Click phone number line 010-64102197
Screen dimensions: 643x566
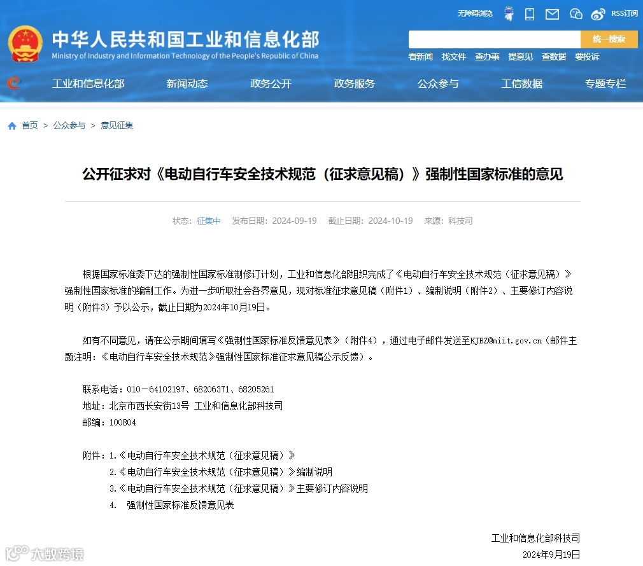[x=178, y=389]
